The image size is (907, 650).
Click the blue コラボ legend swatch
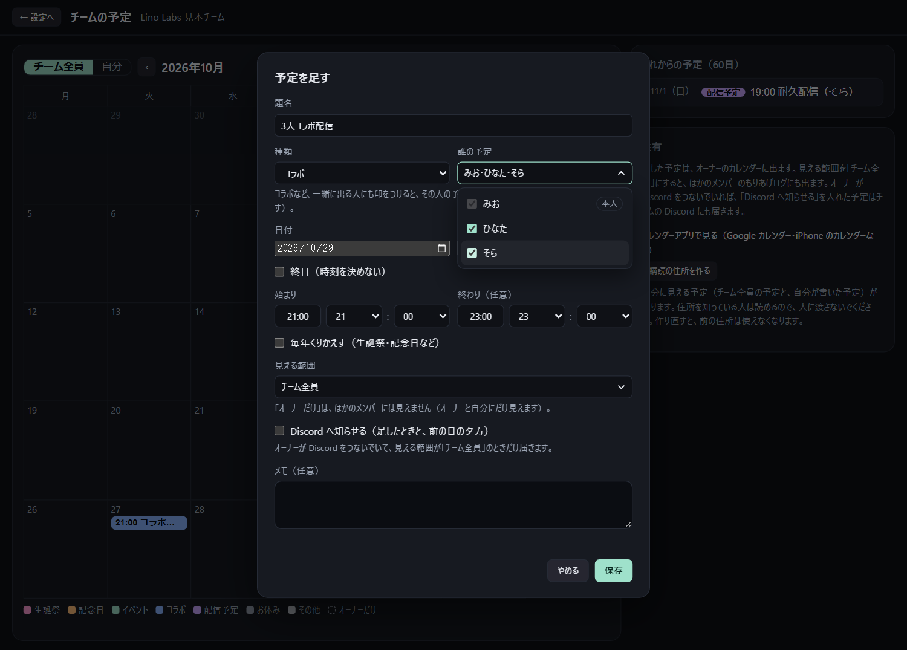point(160,610)
